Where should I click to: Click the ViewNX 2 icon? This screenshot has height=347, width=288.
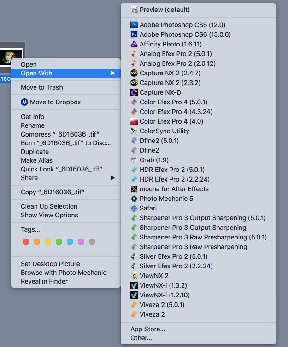pos(134,276)
